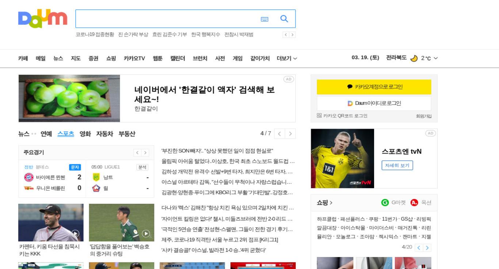
Task: Click the 옥션 icon
Action: pyautogui.click(x=414, y=203)
